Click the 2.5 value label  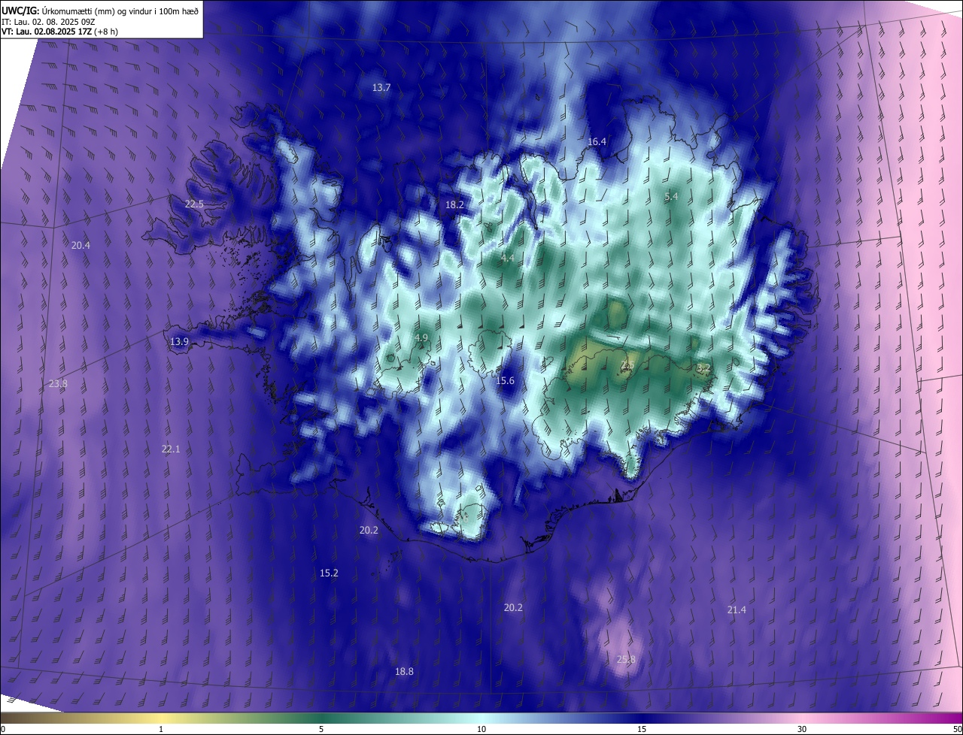[627, 366]
